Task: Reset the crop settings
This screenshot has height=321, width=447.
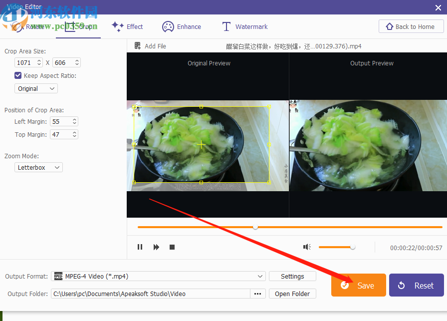Action: coord(416,285)
